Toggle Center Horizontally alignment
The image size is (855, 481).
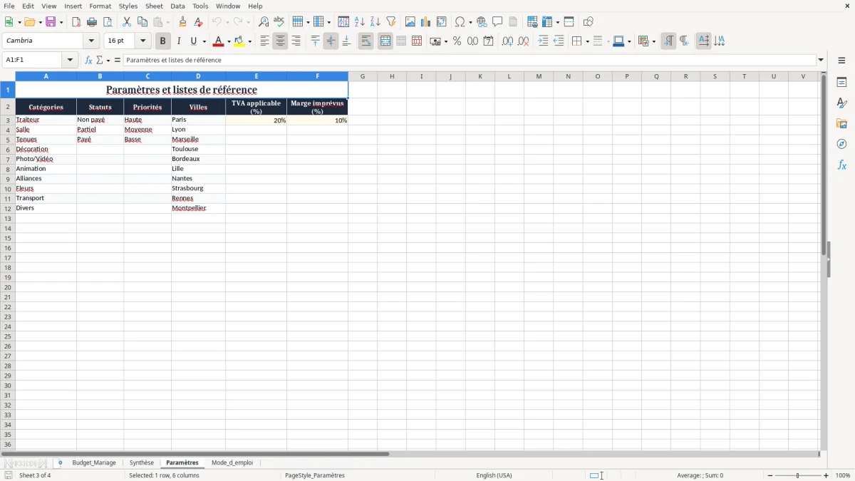coord(280,41)
